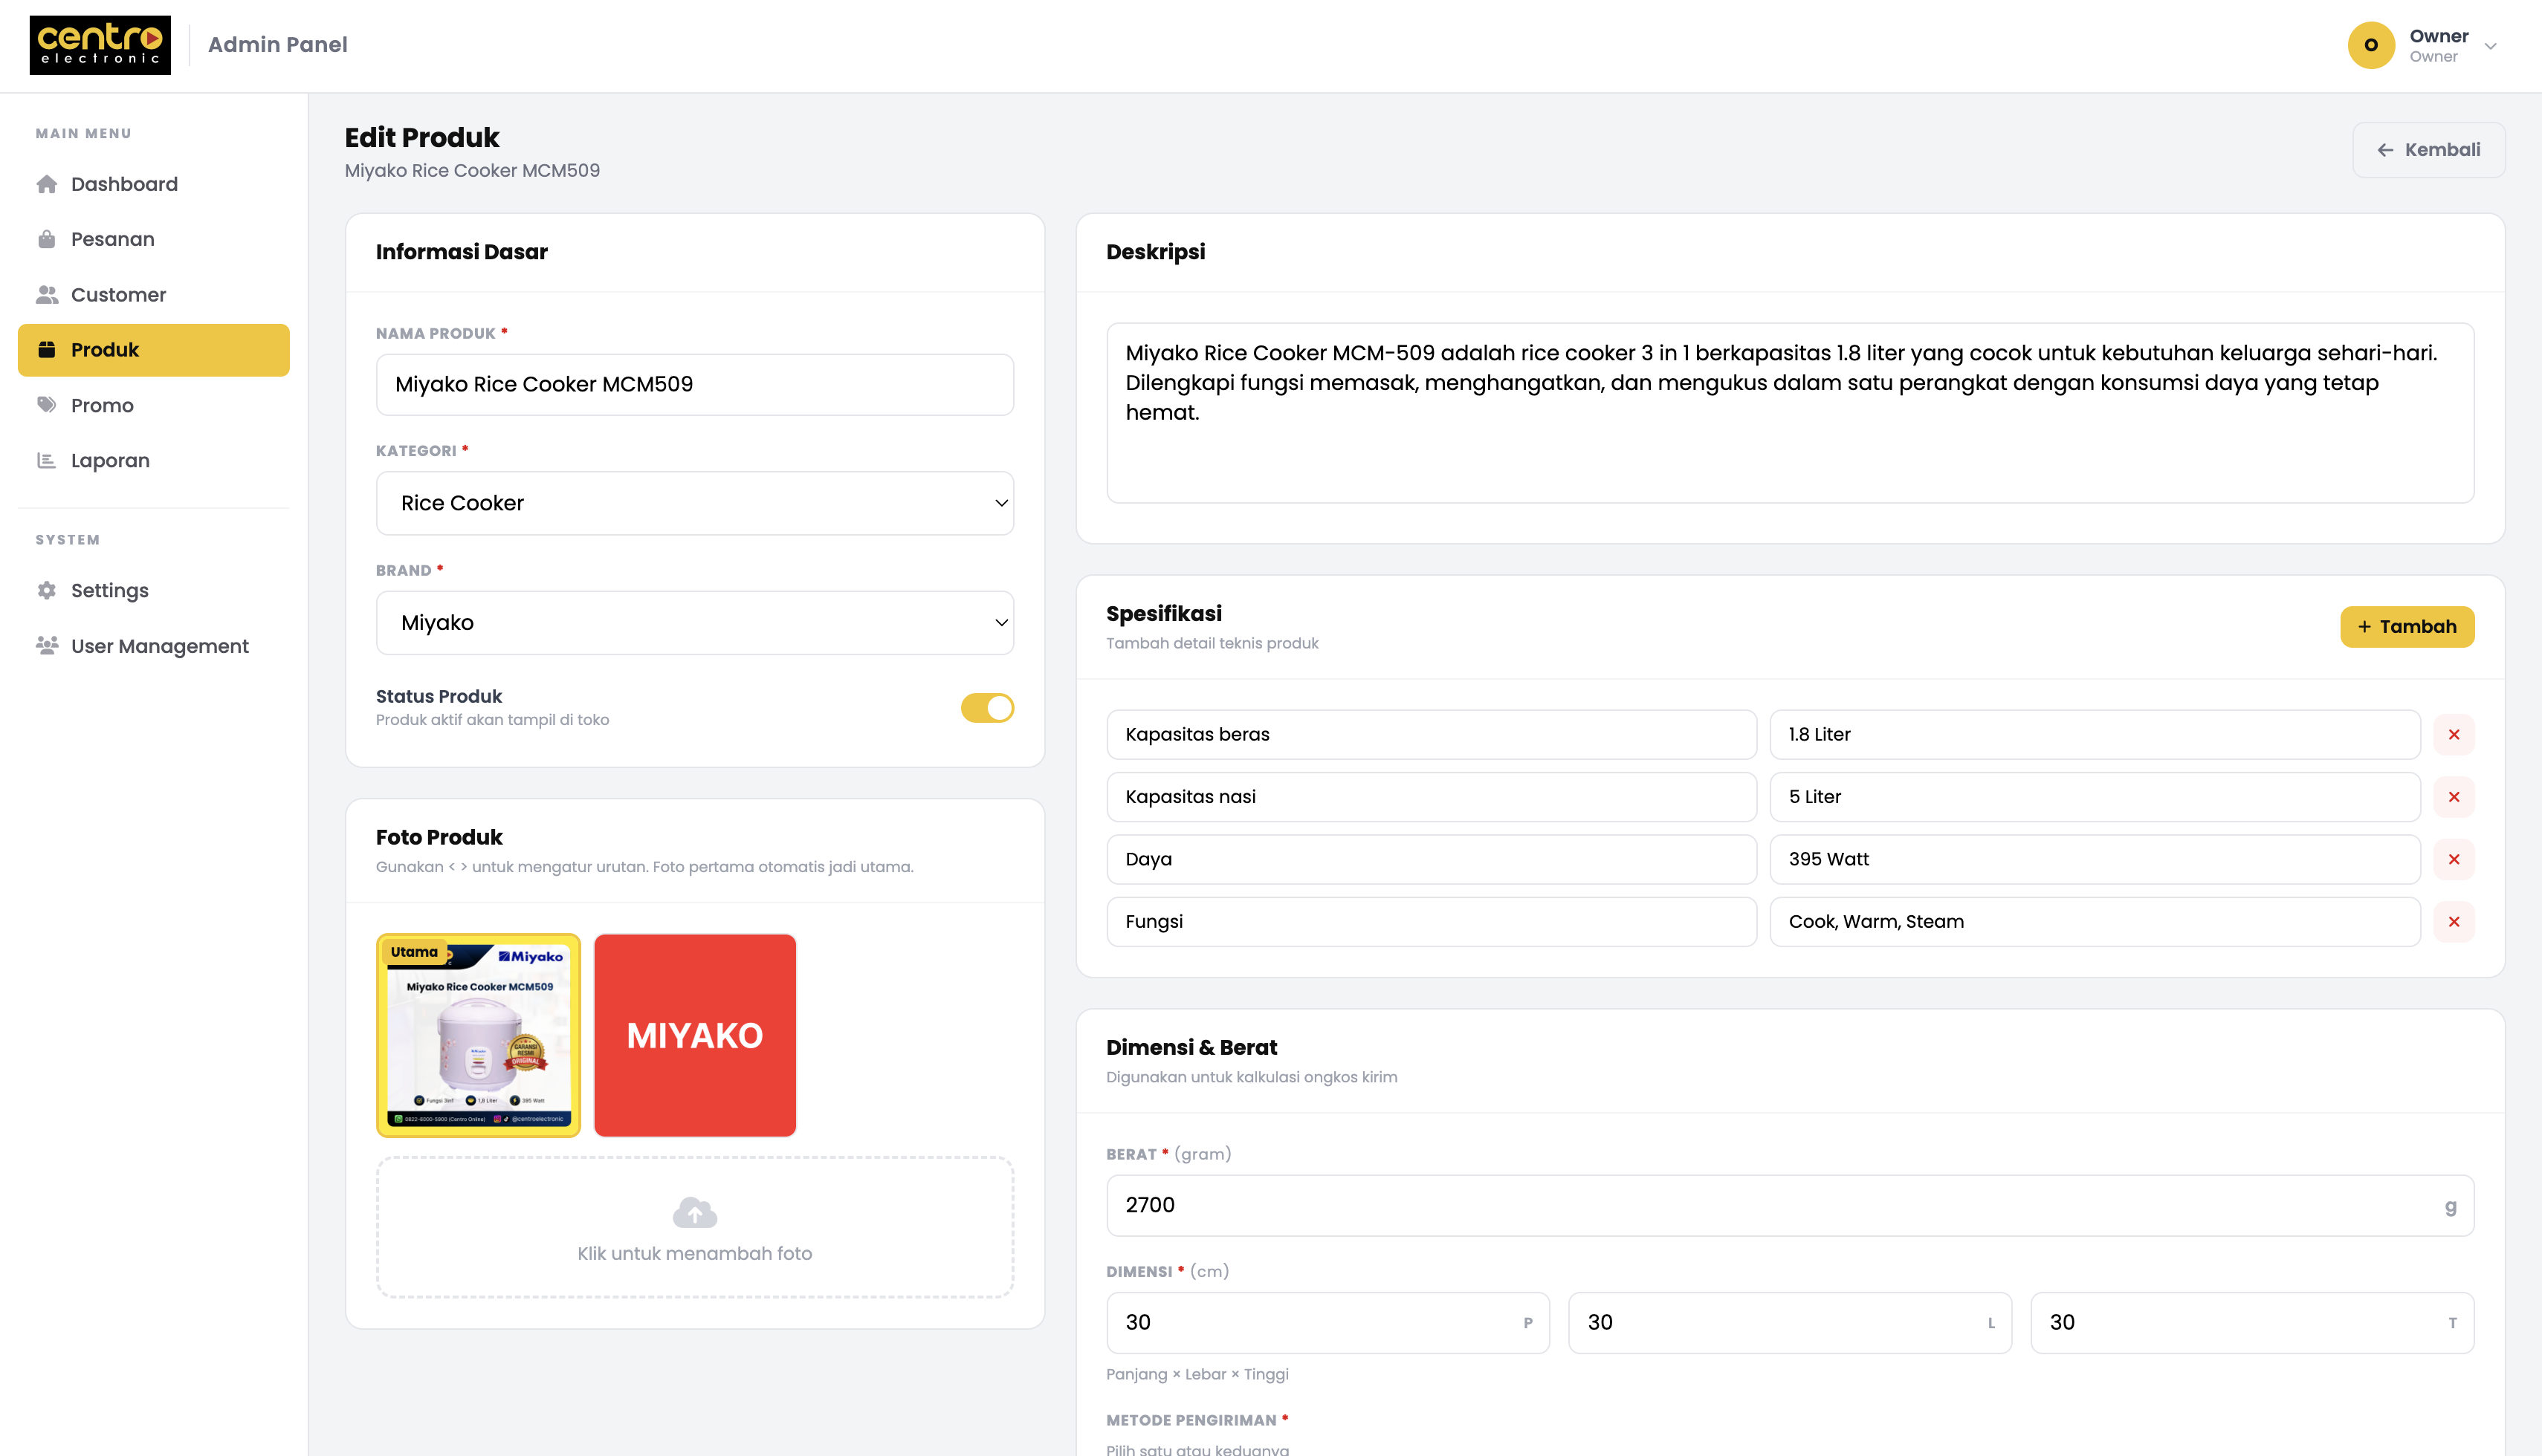The height and width of the screenshot is (1456, 2542).
Task: Click the upload area to add a photo
Action: coord(695,1228)
